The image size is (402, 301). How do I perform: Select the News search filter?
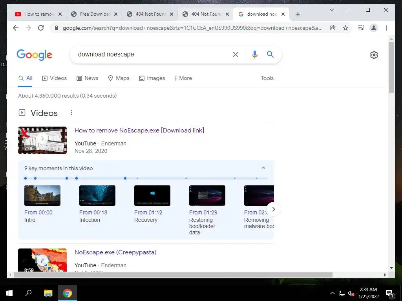[88, 78]
